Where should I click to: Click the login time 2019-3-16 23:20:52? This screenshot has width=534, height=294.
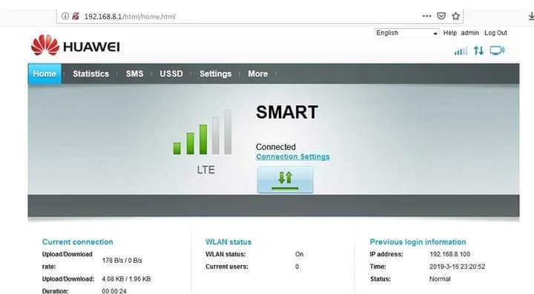(x=458, y=267)
